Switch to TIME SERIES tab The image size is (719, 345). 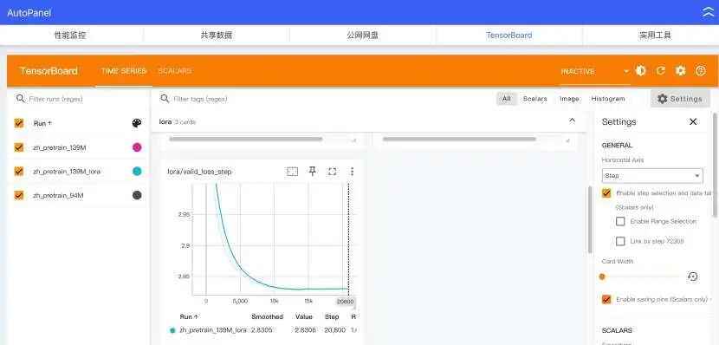click(x=124, y=71)
